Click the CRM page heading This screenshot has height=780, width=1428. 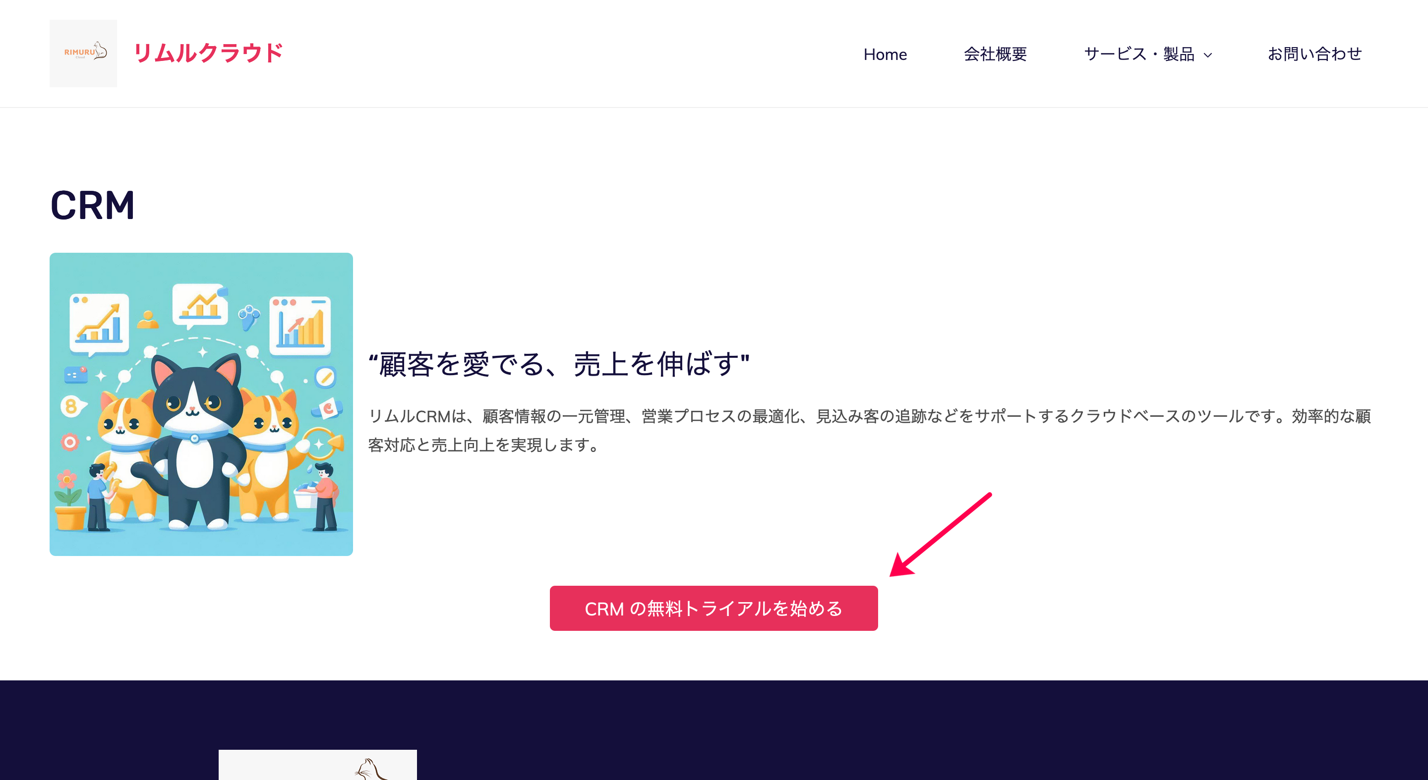click(93, 205)
